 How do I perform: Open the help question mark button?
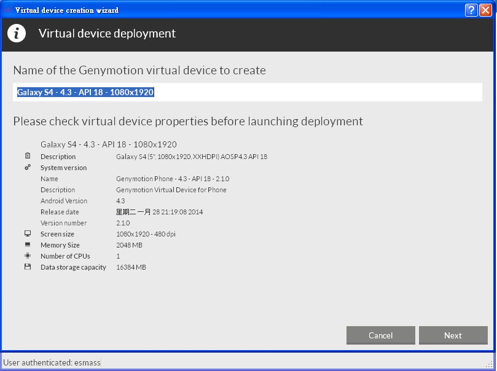(471, 10)
